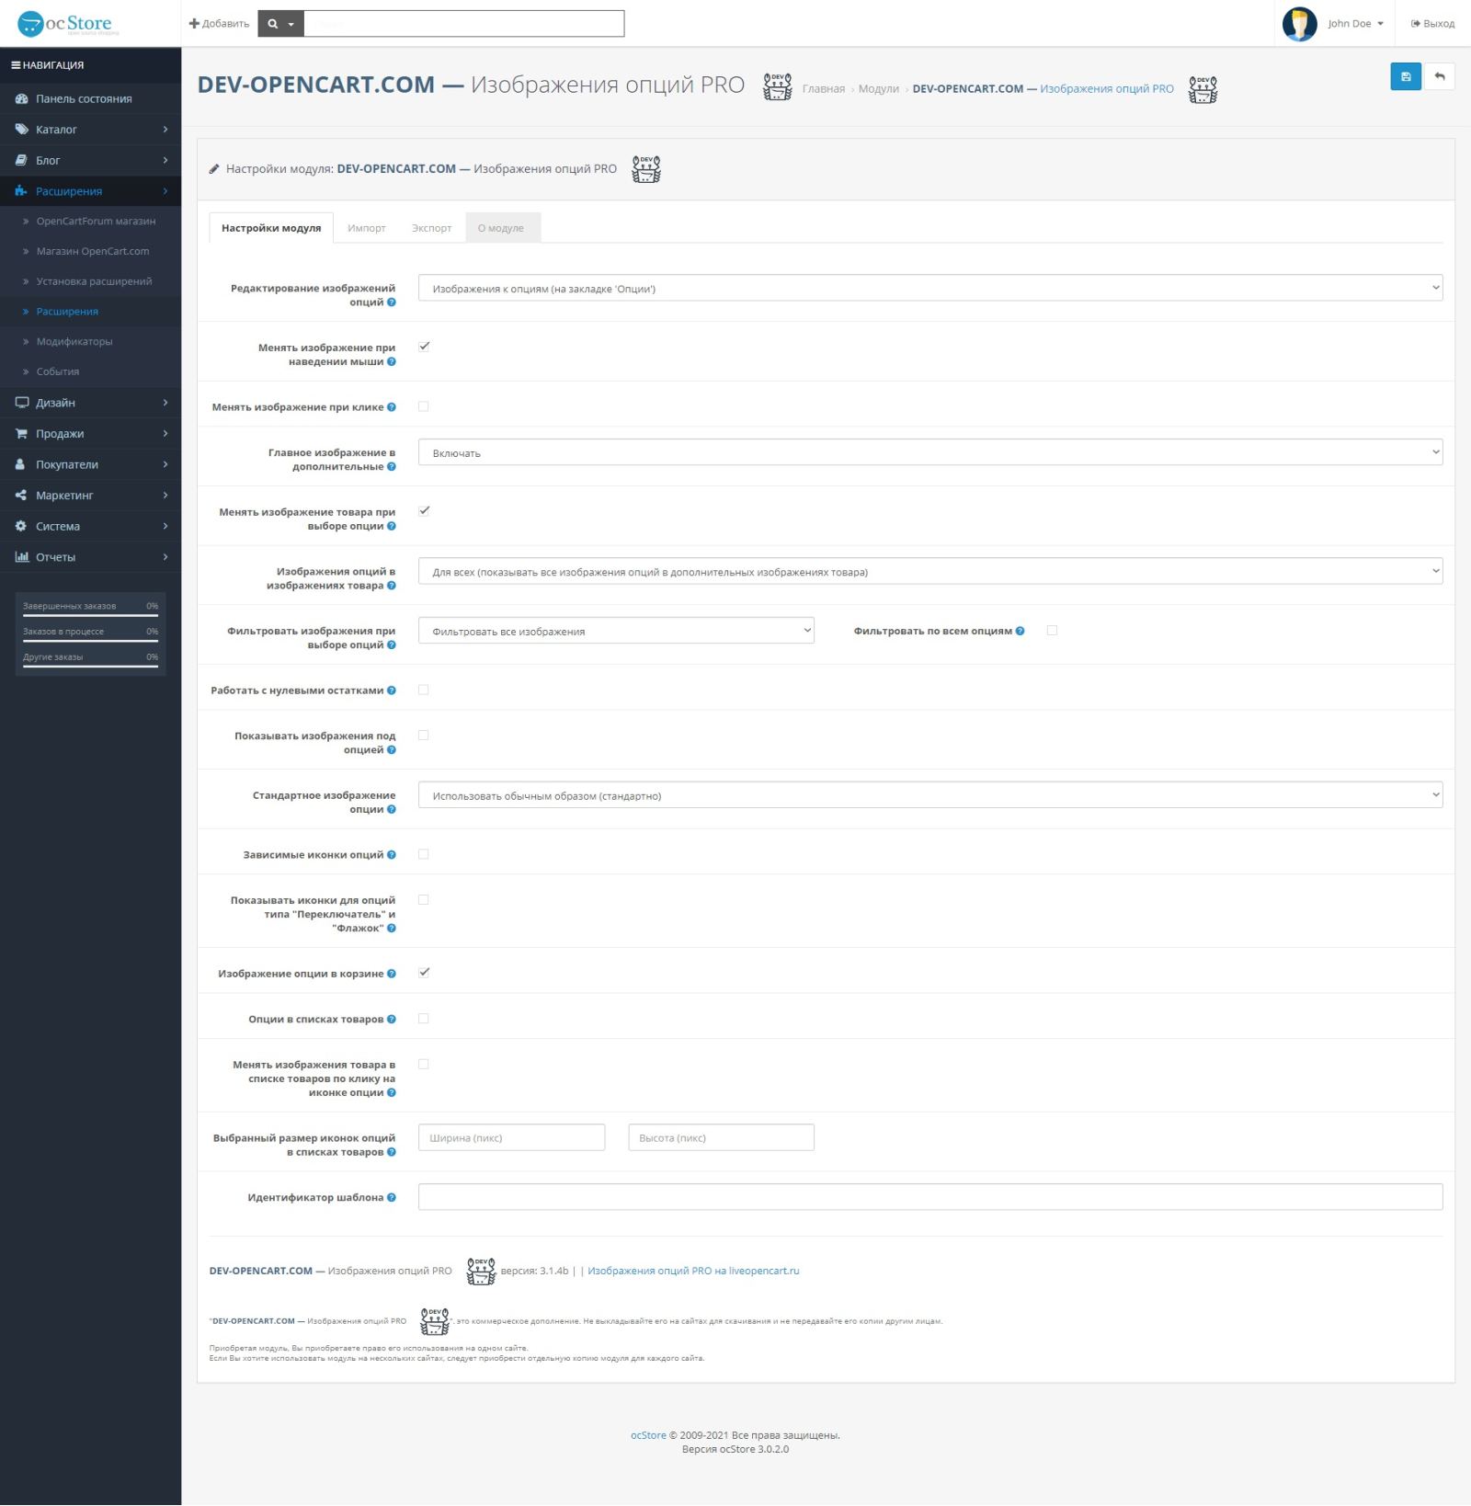Click ocStore footer link
Screen dimensions: 1471x1506
648,1436
